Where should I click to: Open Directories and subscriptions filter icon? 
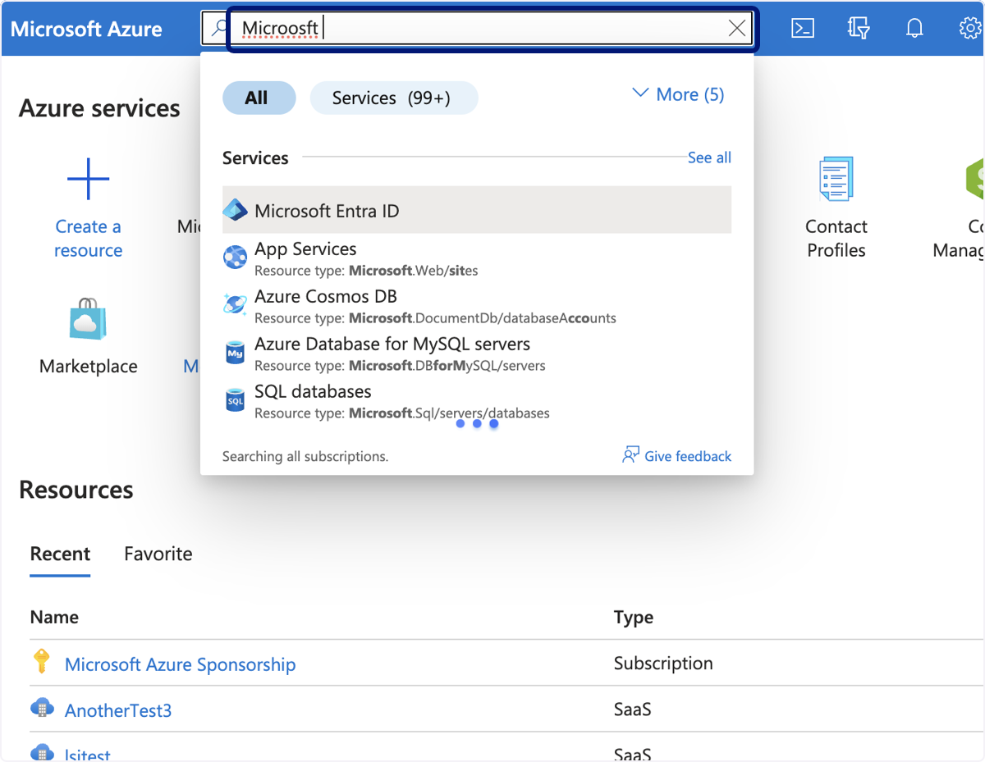coord(858,28)
